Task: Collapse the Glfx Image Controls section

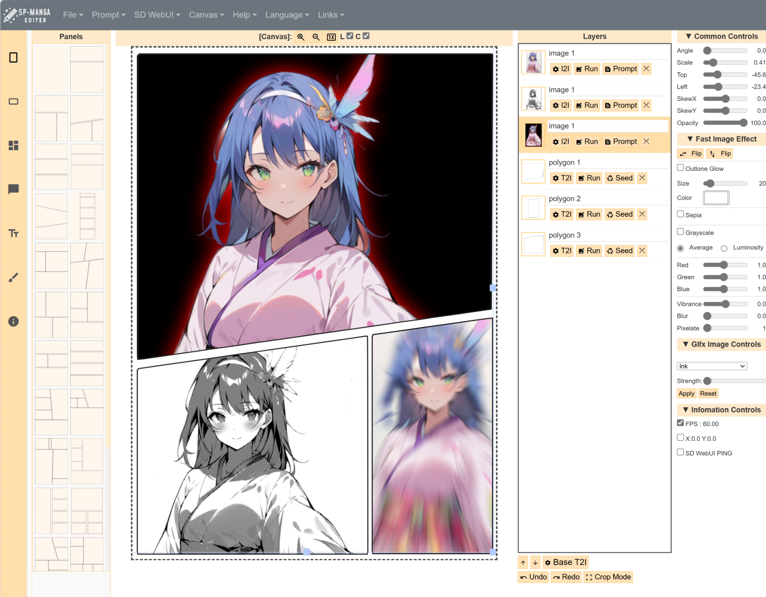Action: tap(721, 344)
